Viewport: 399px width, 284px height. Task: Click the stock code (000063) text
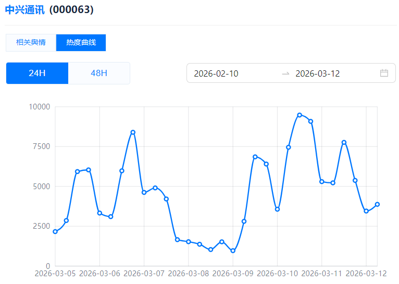pyautogui.click(x=71, y=10)
